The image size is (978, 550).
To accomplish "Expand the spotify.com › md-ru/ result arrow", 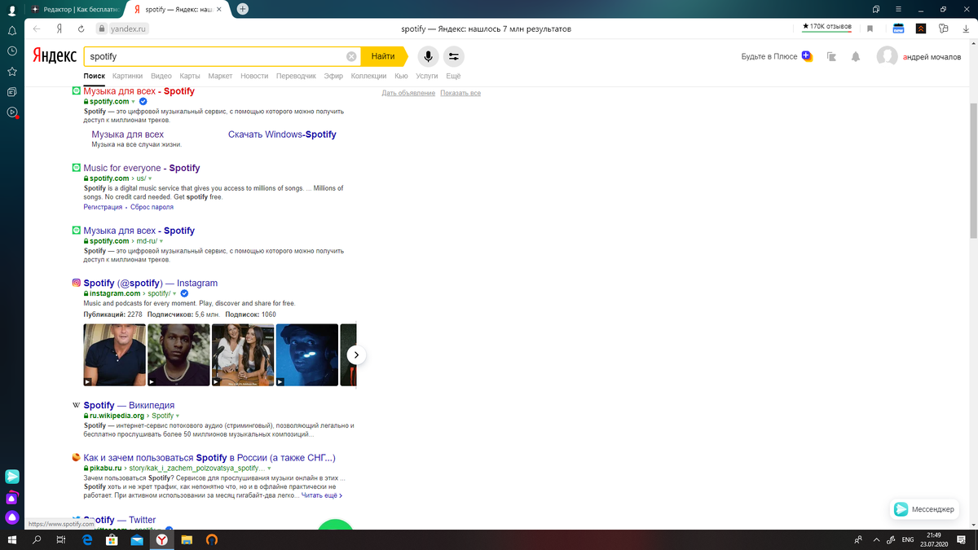I will coord(161,241).
